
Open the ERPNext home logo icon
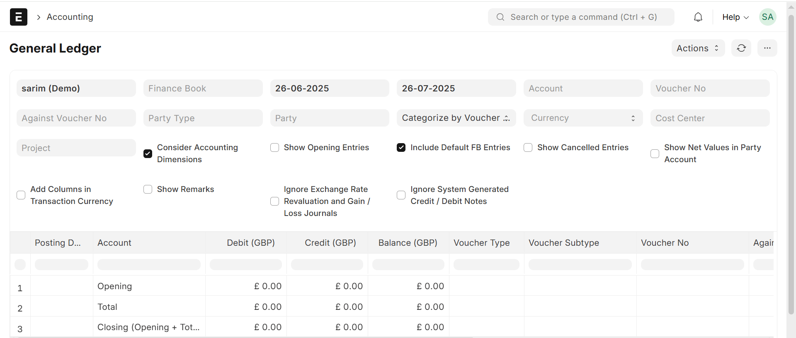tap(19, 17)
